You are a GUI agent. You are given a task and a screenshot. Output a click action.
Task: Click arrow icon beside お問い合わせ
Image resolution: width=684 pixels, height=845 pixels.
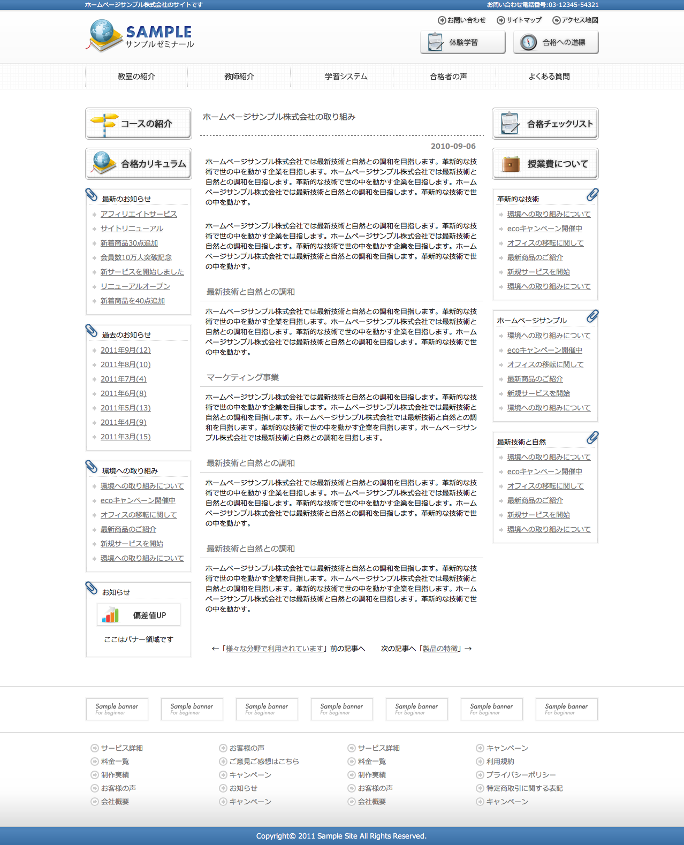tap(442, 20)
